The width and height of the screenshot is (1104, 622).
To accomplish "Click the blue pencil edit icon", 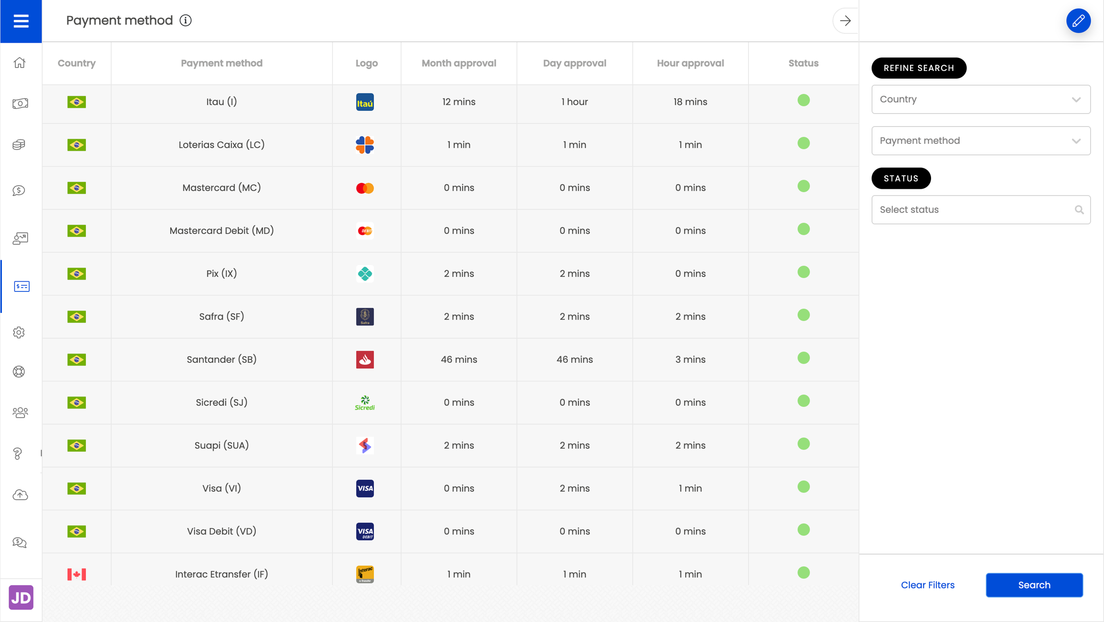I will 1078,21.
